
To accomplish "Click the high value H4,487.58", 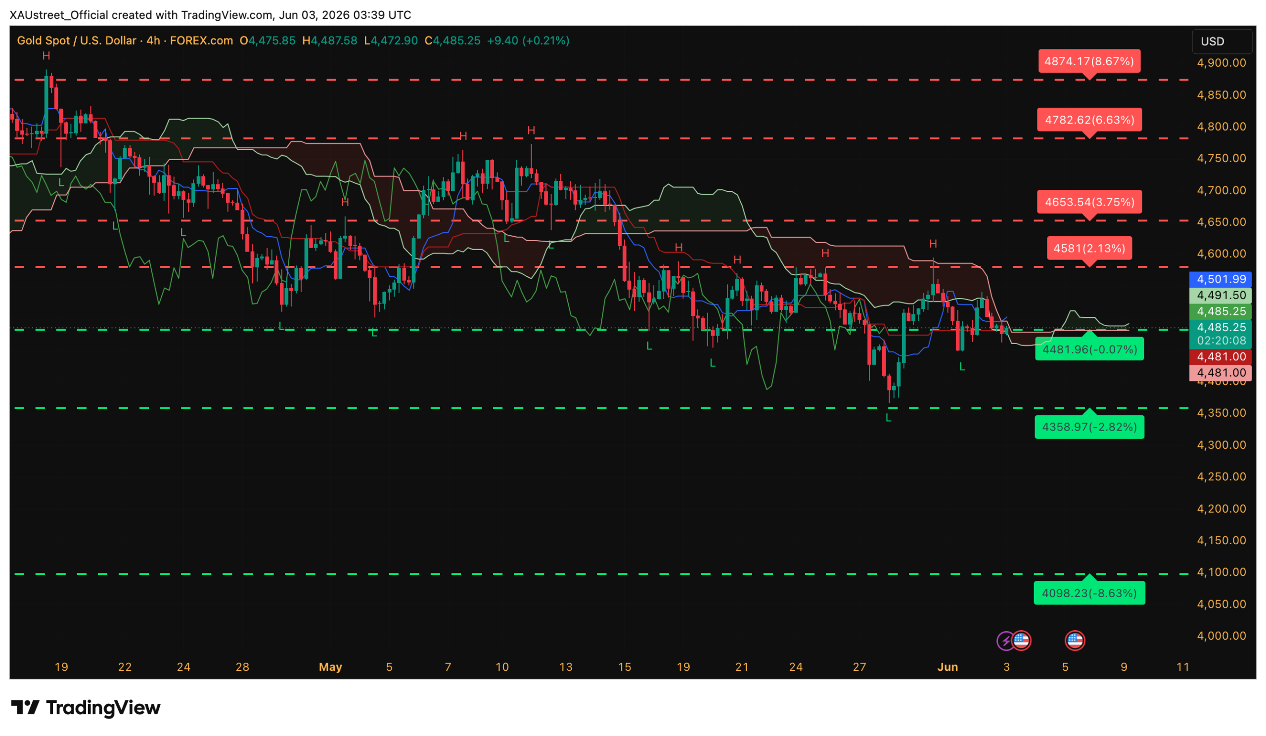I will coord(329,41).
